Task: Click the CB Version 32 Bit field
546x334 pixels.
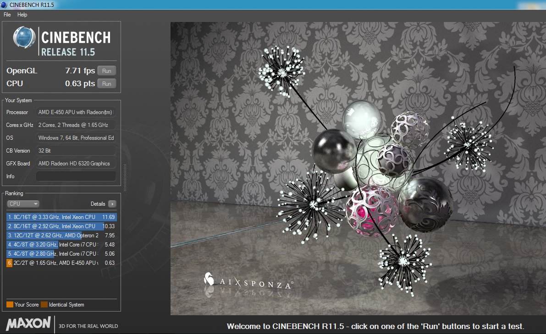Action: 76,151
